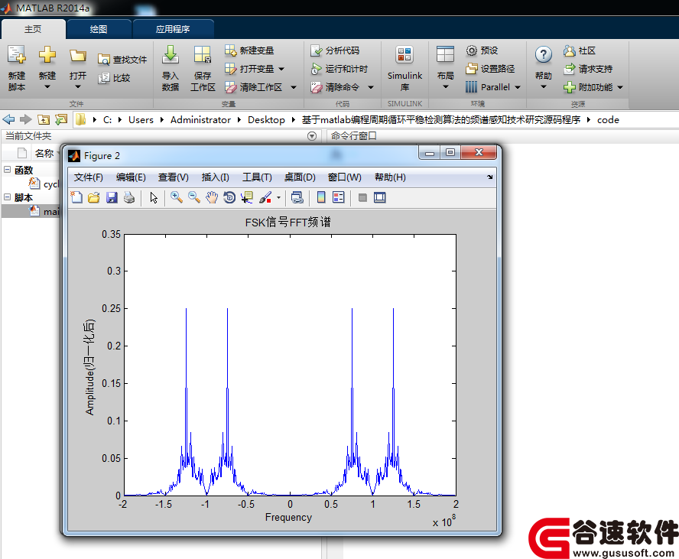Open the 文件(F) menu in Figure 2

pyautogui.click(x=89, y=177)
